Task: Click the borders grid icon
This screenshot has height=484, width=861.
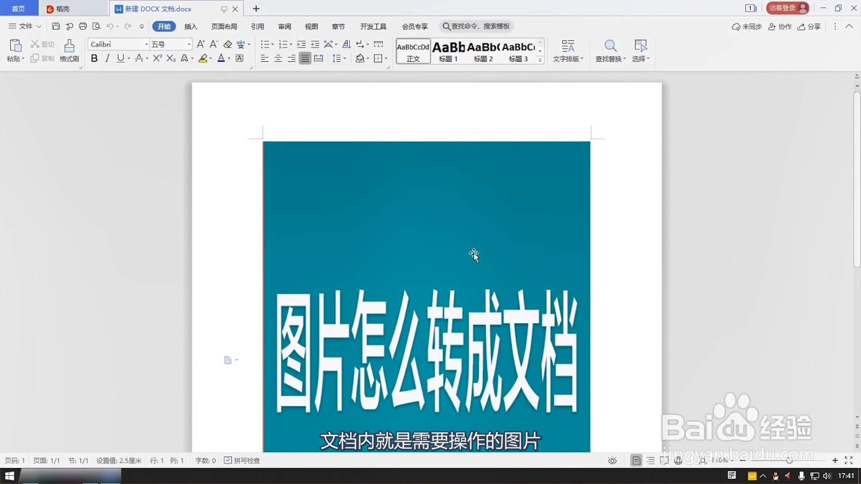Action: tap(378, 58)
